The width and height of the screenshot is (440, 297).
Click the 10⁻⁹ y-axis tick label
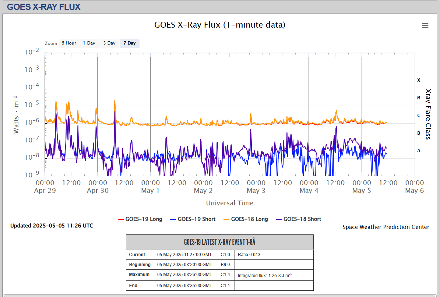tap(32, 174)
